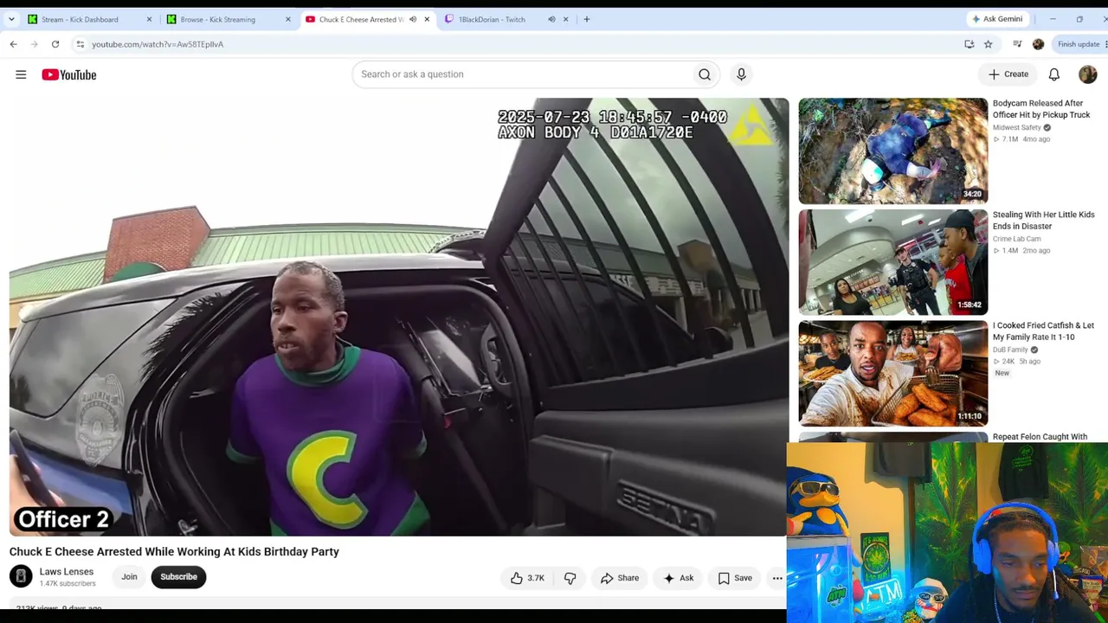Open 'Bodycam Released After Officer Hit' video title
This screenshot has height=623, width=1108.
(1041, 109)
